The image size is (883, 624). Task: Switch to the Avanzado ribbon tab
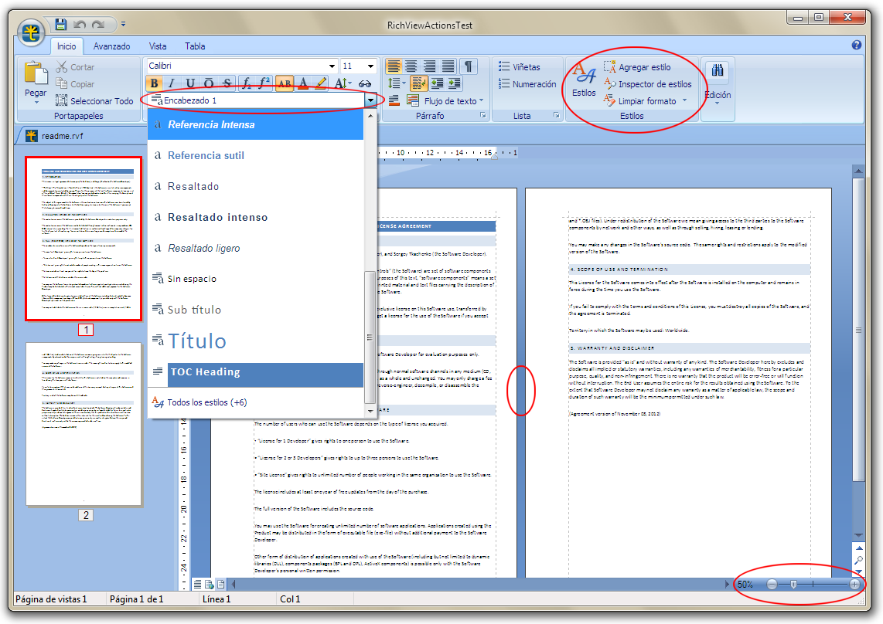pyautogui.click(x=111, y=46)
